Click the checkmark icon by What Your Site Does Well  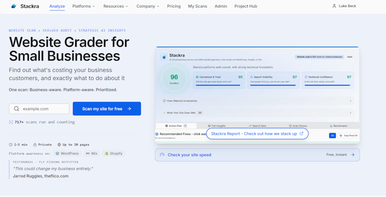[x=164, y=113]
